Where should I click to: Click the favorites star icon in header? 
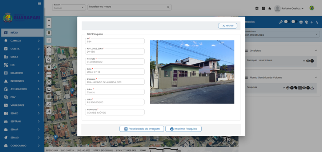[x=269, y=8]
